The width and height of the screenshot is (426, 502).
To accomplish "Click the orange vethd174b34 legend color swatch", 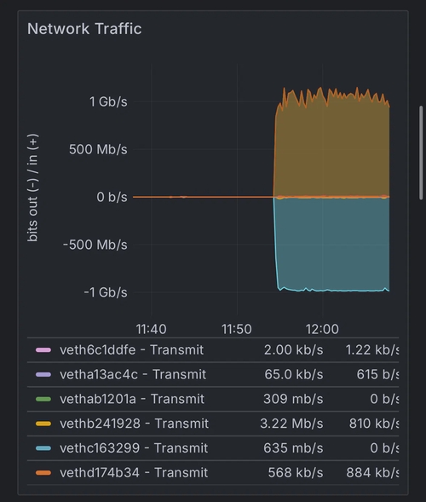I will click(43, 473).
